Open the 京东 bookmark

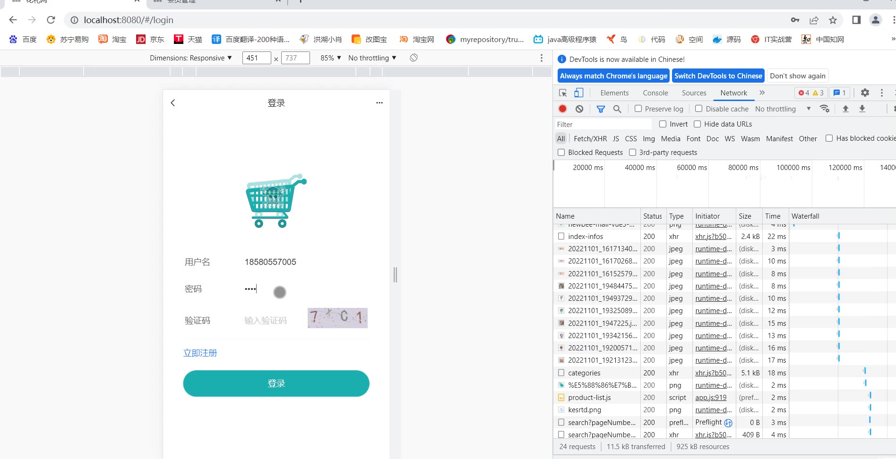(150, 39)
